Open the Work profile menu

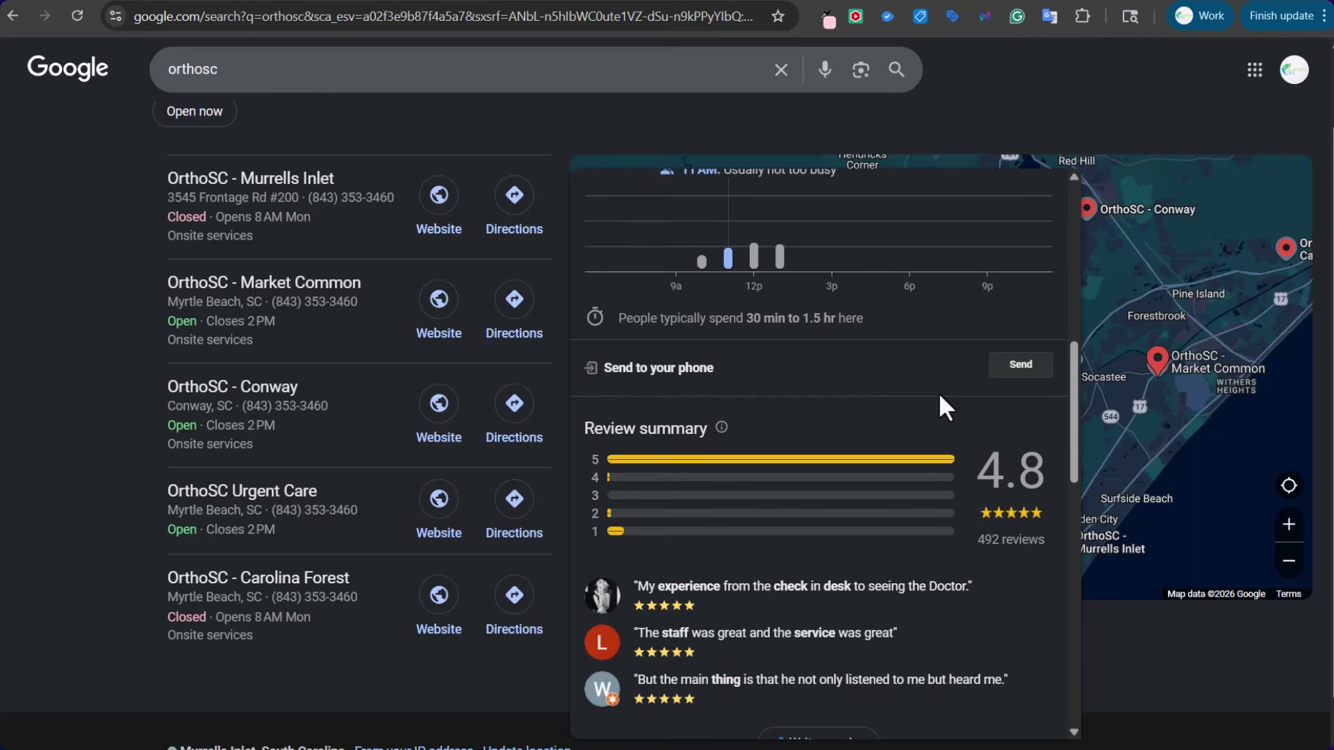(x=1200, y=15)
